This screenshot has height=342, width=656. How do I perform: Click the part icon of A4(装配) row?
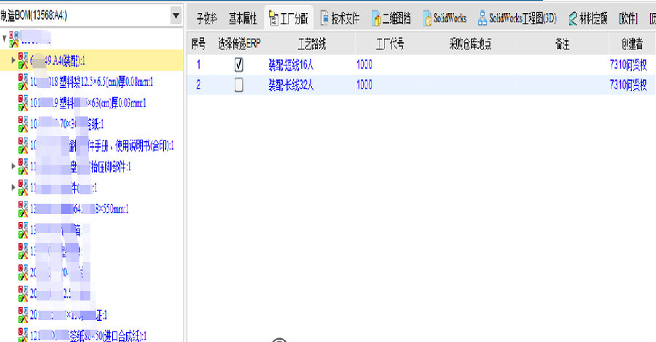tap(23, 60)
